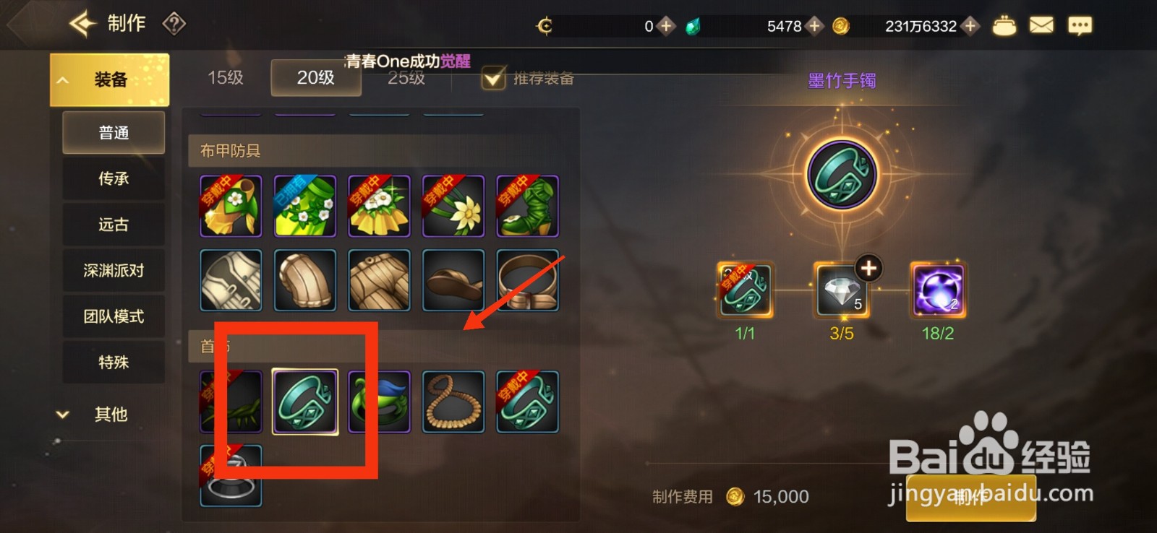Open the chat bubble icon
Screen dimensions: 1157x533
click(1080, 27)
